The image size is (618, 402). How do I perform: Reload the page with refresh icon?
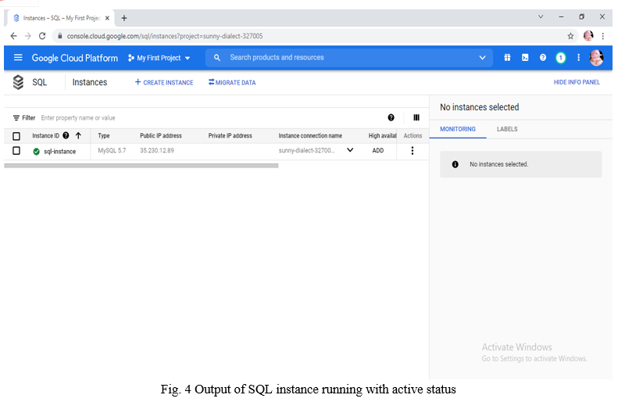(42, 36)
